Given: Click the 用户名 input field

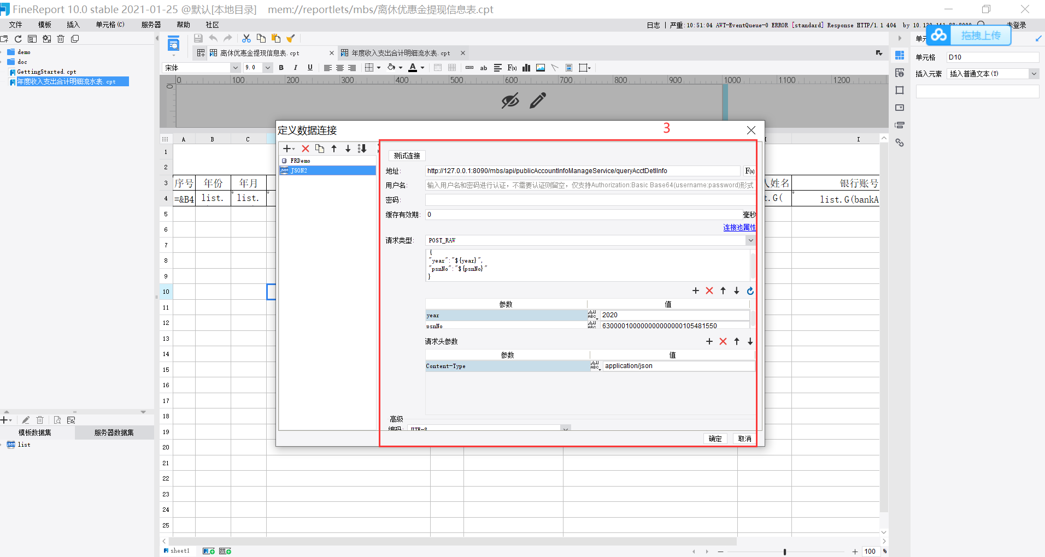Looking at the screenshot, I should (590, 185).
